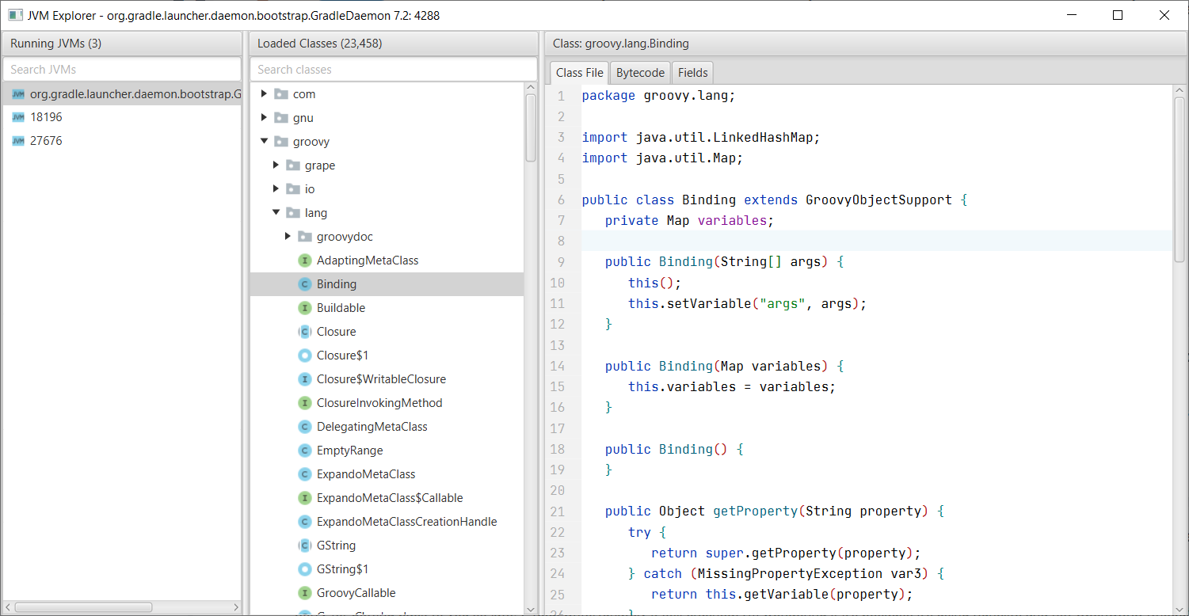Focus the Search classes field
Image resolution: width=1189 pixels, height=616 pixels.
(393, 70)
